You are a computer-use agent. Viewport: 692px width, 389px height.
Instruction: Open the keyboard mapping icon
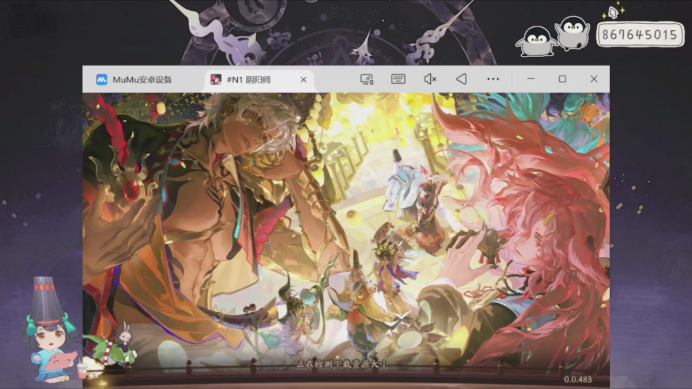[x=398, y=79]
